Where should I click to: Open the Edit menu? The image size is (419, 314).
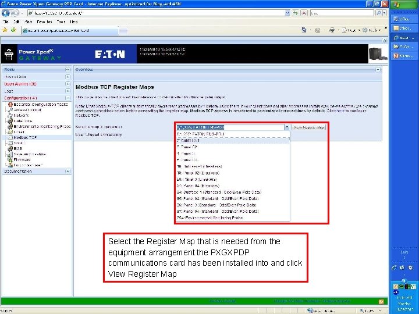tap(16, 22)
